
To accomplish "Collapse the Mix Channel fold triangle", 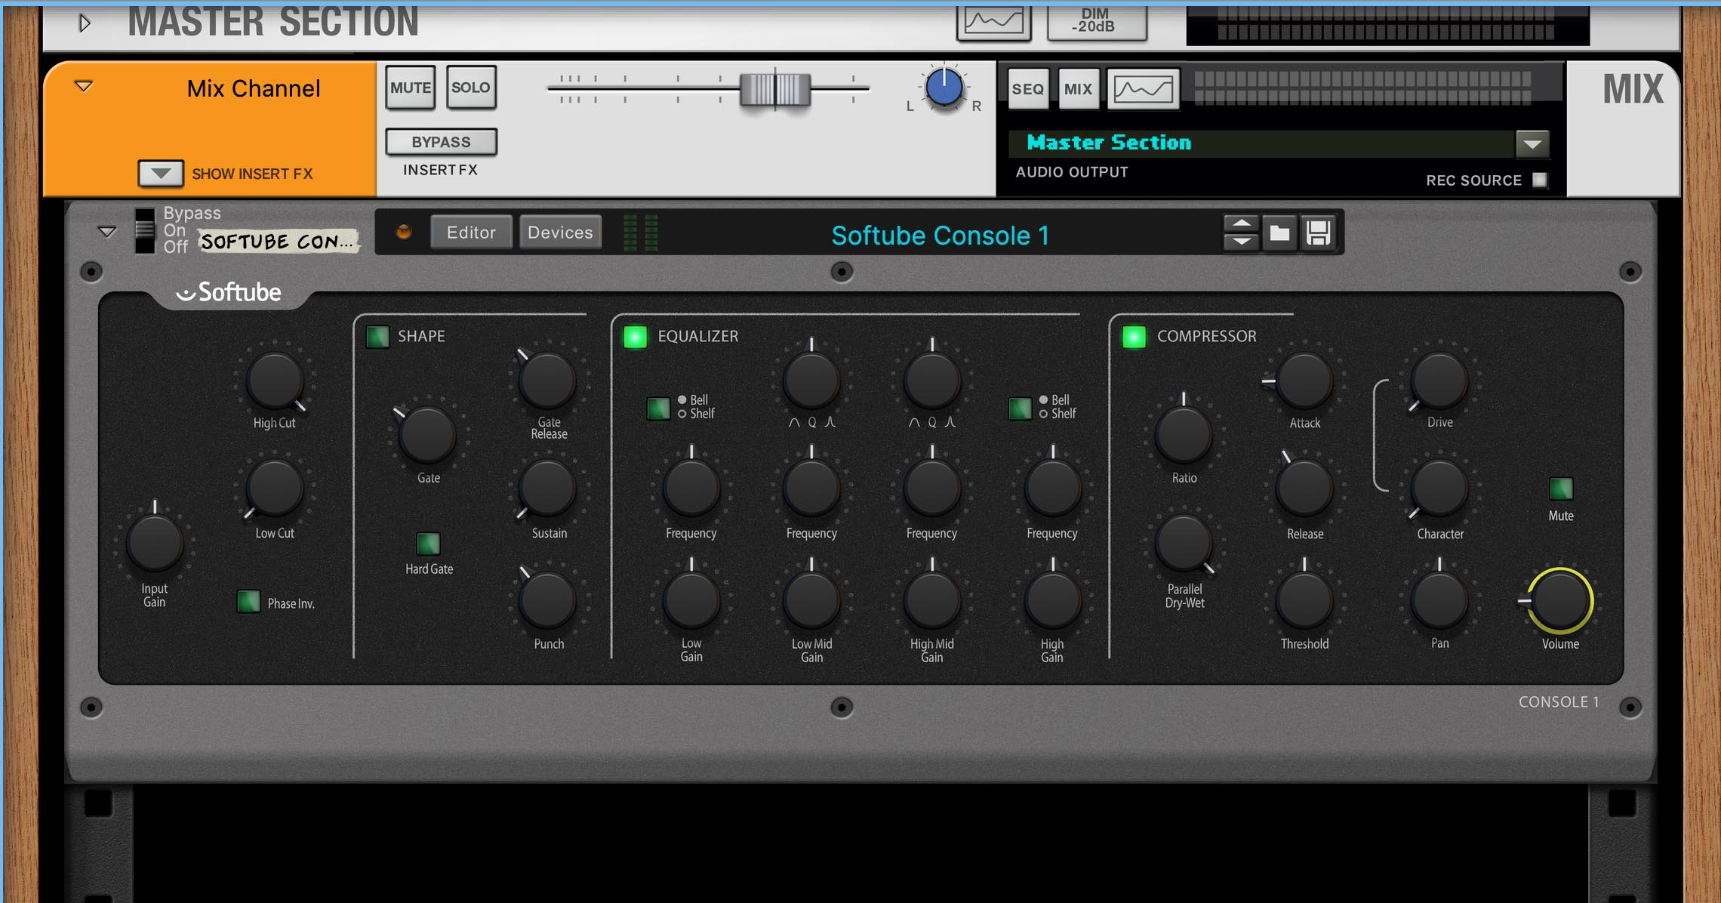I will (84, 86).
